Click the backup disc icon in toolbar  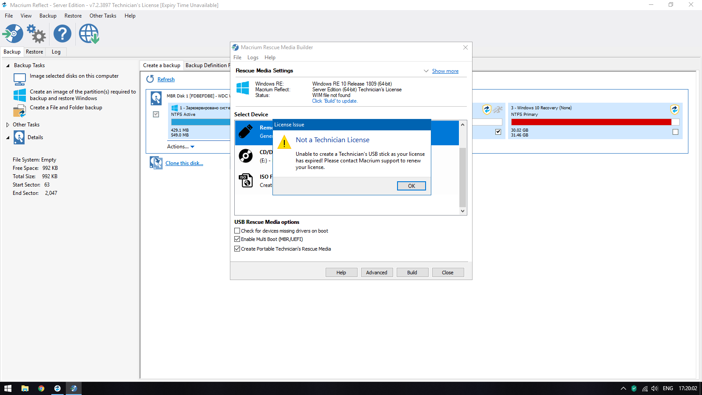coord(13,34)
